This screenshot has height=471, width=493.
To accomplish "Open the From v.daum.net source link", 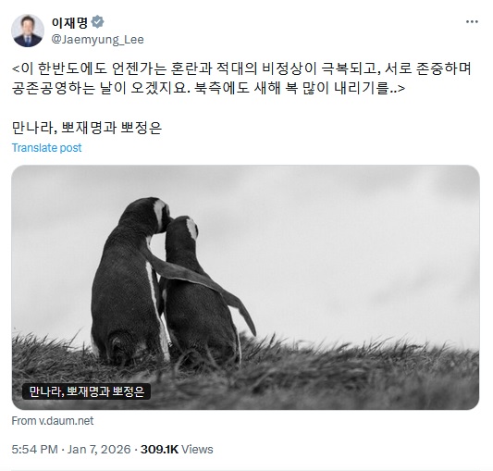I will tap(53, 421).
